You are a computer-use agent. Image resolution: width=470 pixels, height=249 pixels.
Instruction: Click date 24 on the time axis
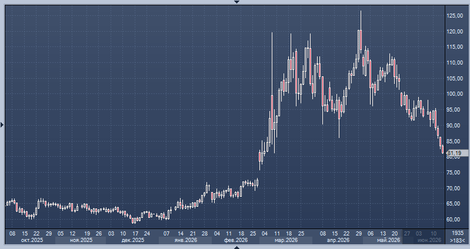[x=147, y=234]
